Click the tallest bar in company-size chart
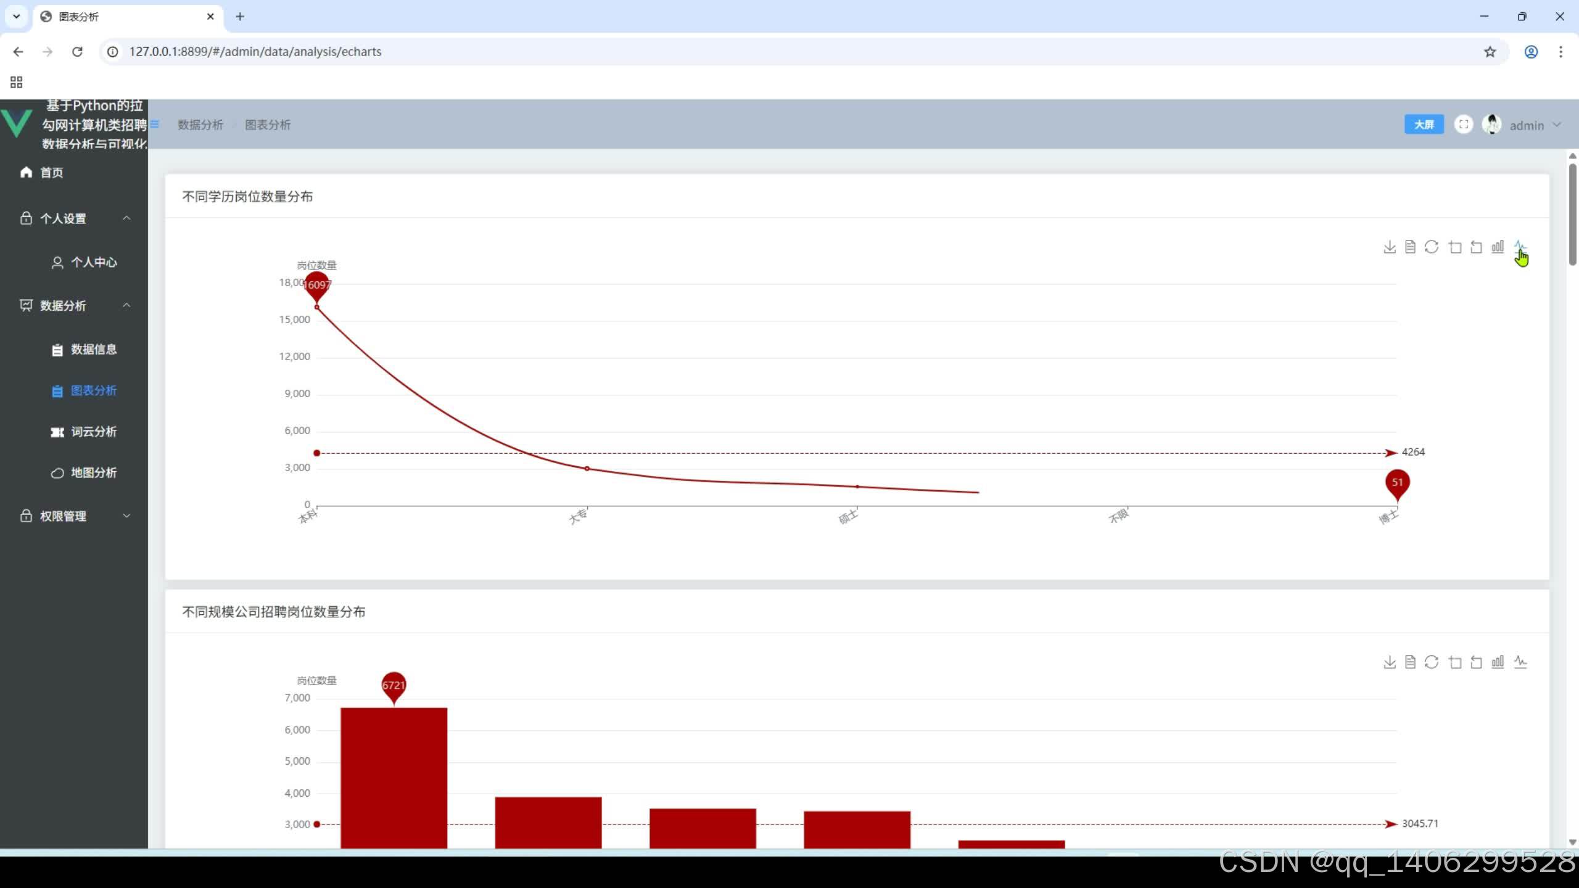The width and height of the screenshot is (1579, 888). point(394,778)
